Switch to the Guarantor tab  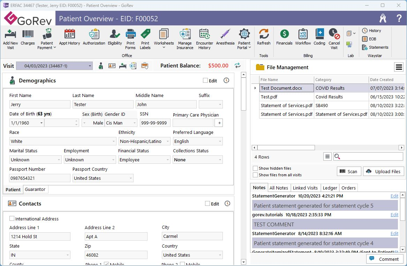click(35, 190)
